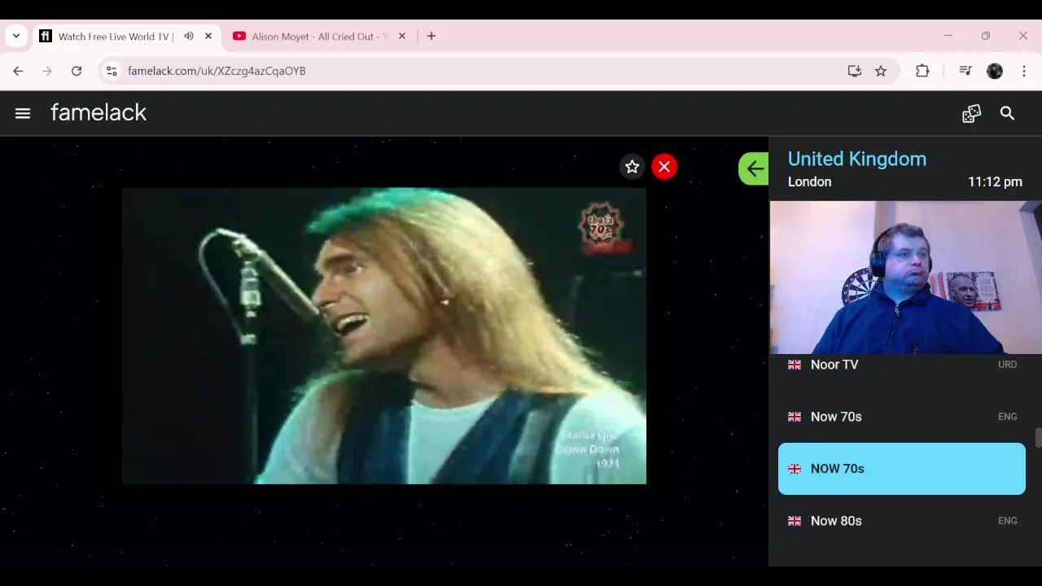
Task: Open the famelack search icon
Action: (x=1007, y=113)
